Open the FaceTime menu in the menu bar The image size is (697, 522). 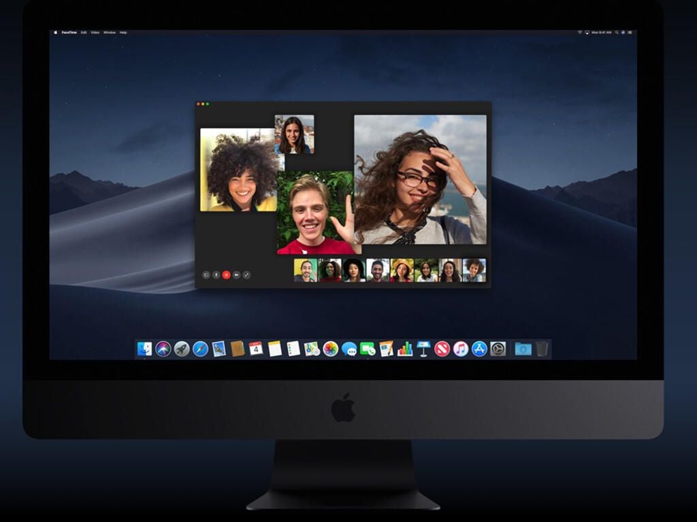coord(69,33)
